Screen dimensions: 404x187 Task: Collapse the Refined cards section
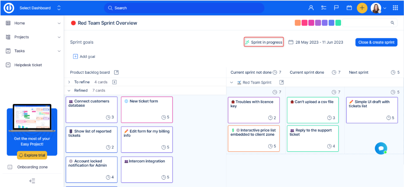click(x=69, y=91)
